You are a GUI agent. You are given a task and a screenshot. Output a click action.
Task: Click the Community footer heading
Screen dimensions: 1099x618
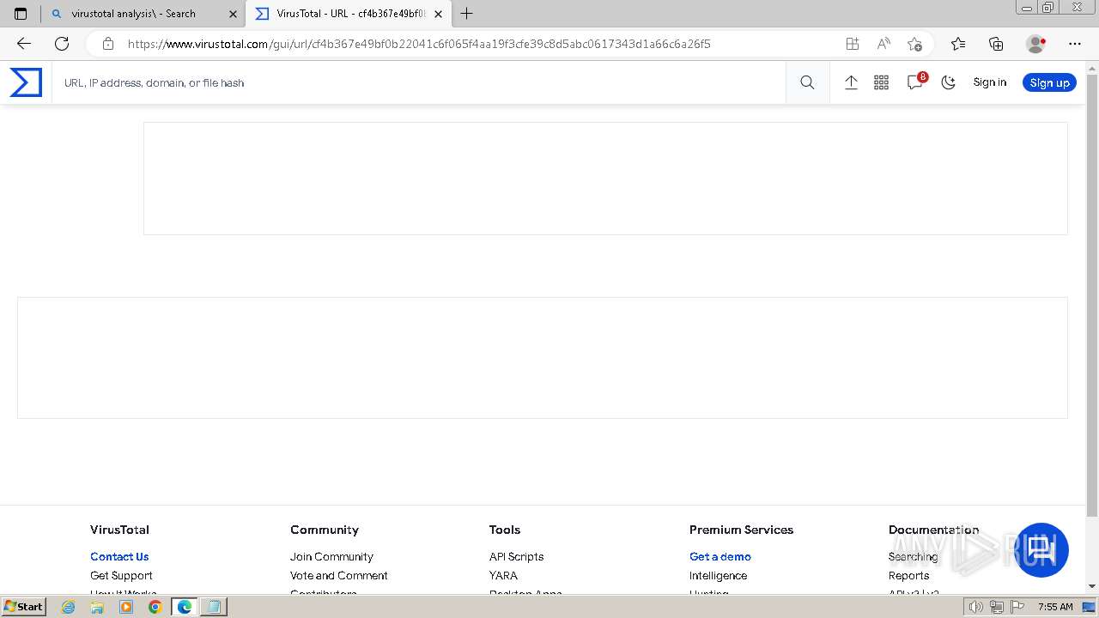pyautogui.click(x=325, y=530)
